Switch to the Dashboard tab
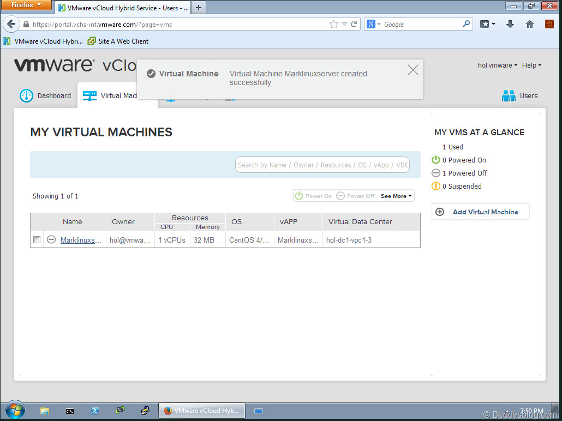 tap(45, 95)
